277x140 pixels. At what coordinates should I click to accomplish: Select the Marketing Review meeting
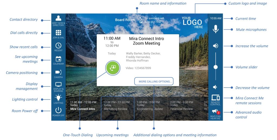tap(117, 108)
